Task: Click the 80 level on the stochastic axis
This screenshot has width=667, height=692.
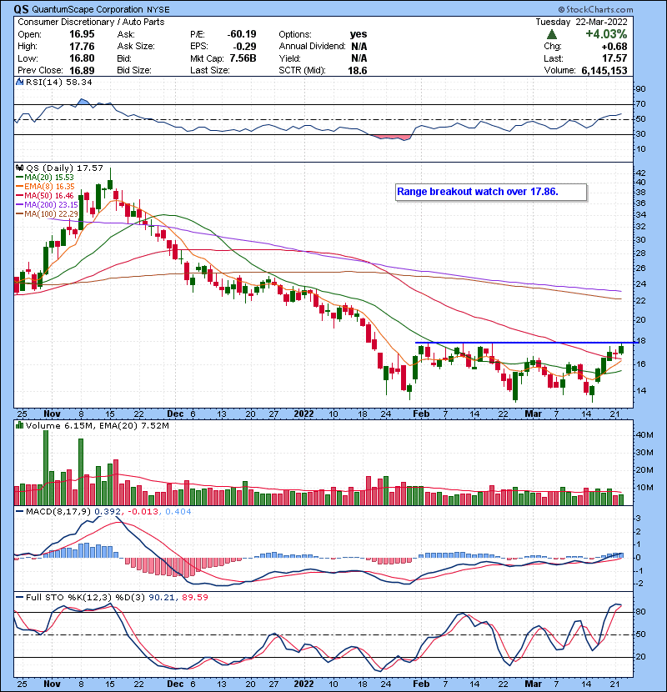Action: [640, 612]
